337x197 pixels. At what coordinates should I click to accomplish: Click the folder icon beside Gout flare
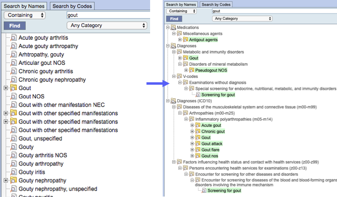198,150
